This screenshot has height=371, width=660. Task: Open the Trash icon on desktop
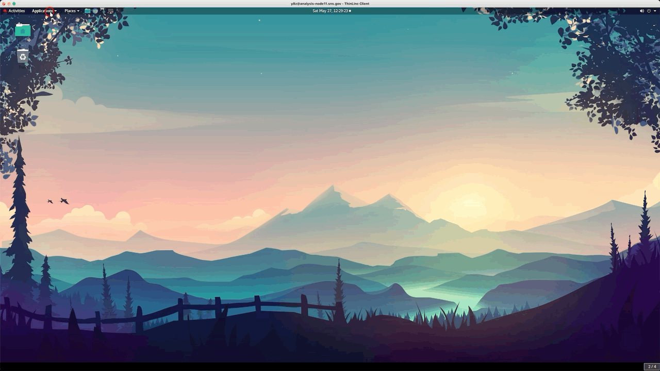tap(23, 57)
